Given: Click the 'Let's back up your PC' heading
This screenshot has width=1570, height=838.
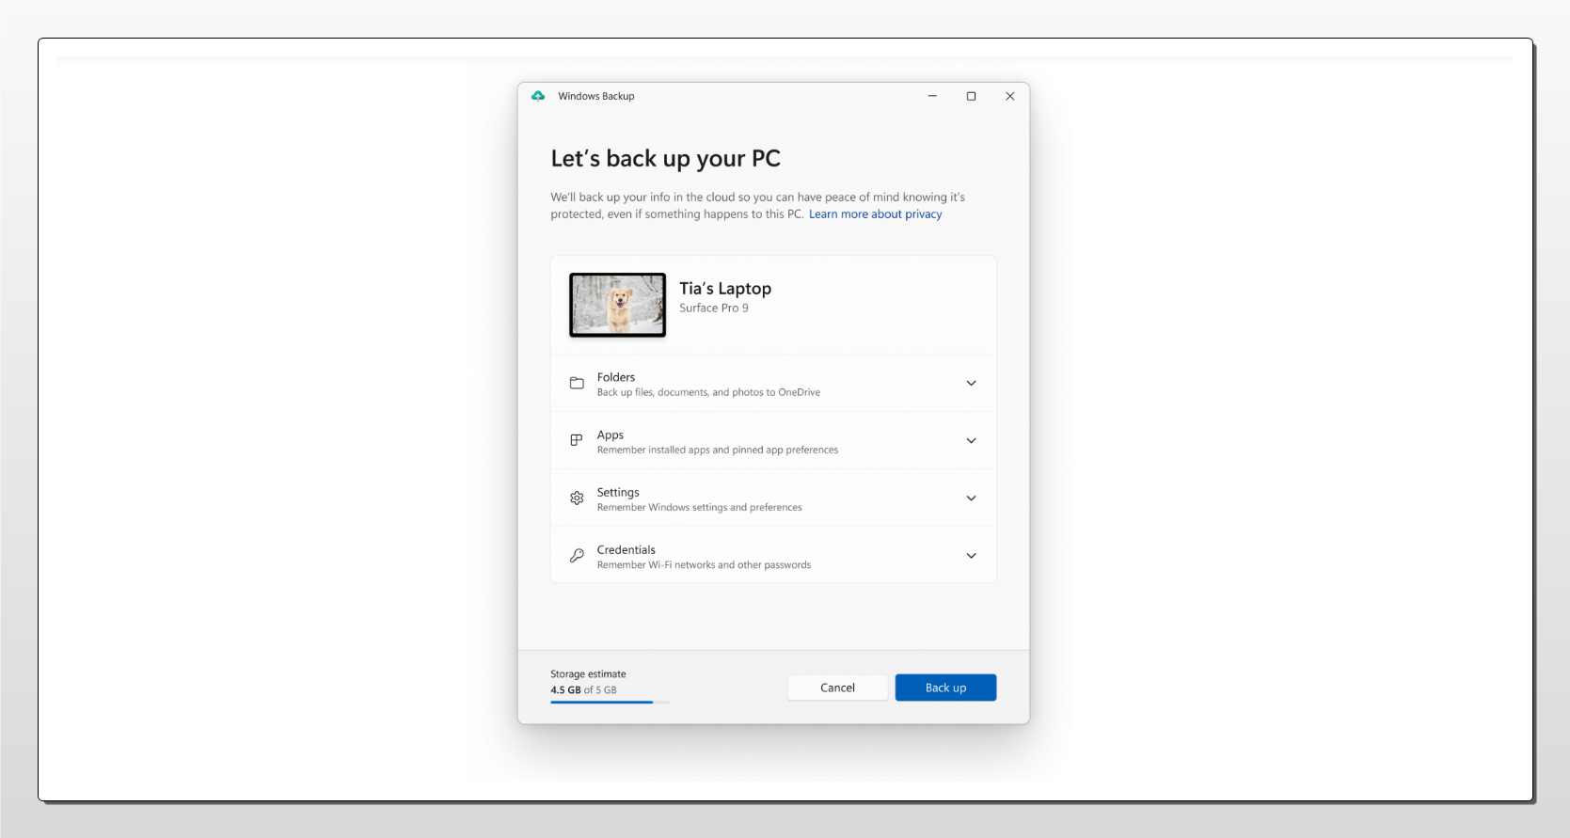Looking at the screenshot, I should pos(666,159).
